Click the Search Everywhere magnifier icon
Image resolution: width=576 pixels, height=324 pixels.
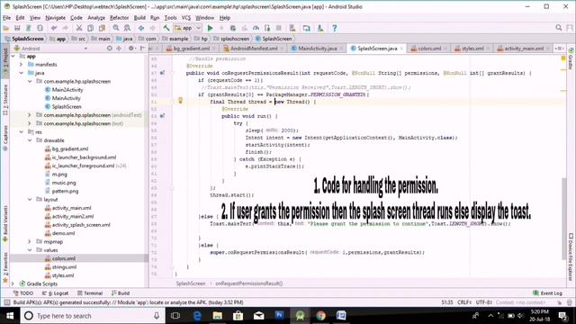pos(559,28)
